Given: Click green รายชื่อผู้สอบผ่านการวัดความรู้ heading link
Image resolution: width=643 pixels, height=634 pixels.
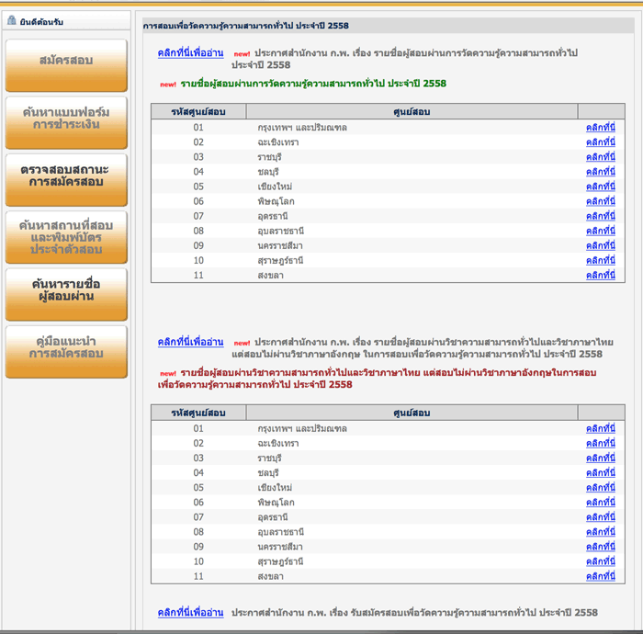Looking at the screenshot, I should 313,84.
